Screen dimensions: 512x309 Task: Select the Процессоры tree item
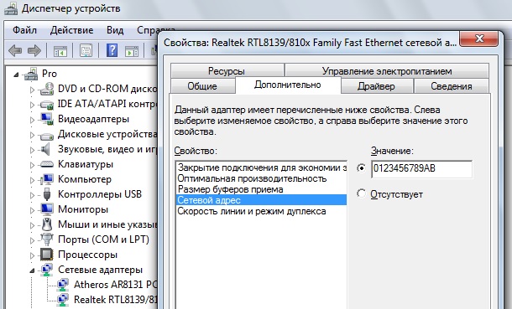[87, 255]
